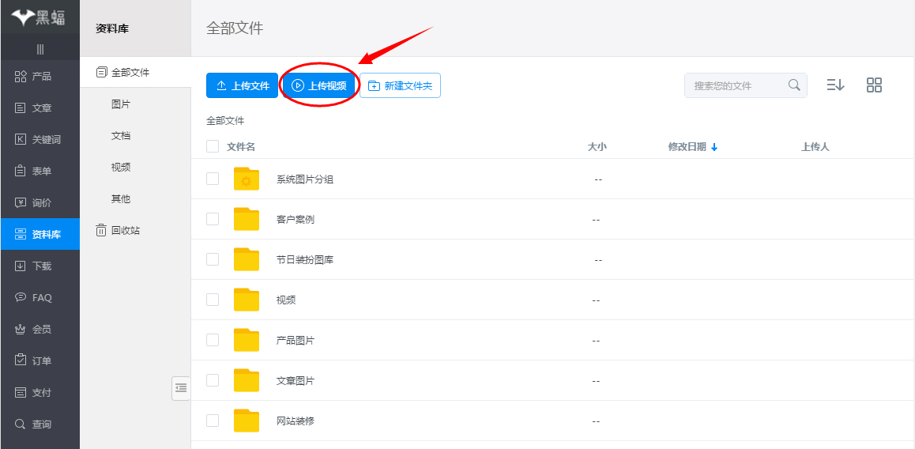This screenshot has height=449, width=915.
Task: Open 产品 in the left sidebar
Action: tap(40, 77)
